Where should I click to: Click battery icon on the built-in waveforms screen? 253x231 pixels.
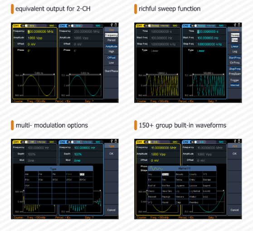coord(239,141)
